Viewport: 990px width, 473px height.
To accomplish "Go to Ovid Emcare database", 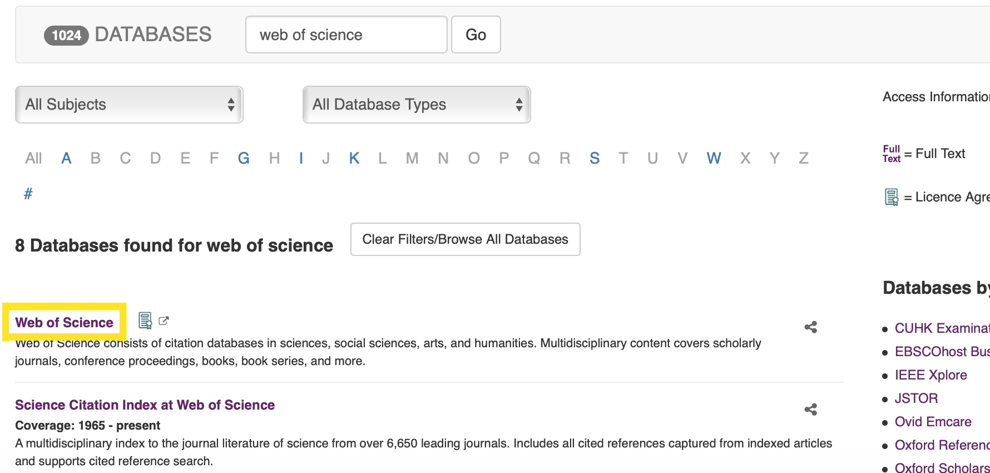I will (933, 422).
